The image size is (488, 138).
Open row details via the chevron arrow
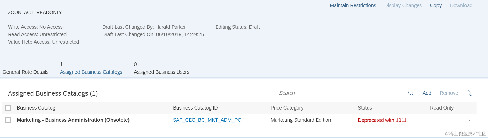point(469,120)
